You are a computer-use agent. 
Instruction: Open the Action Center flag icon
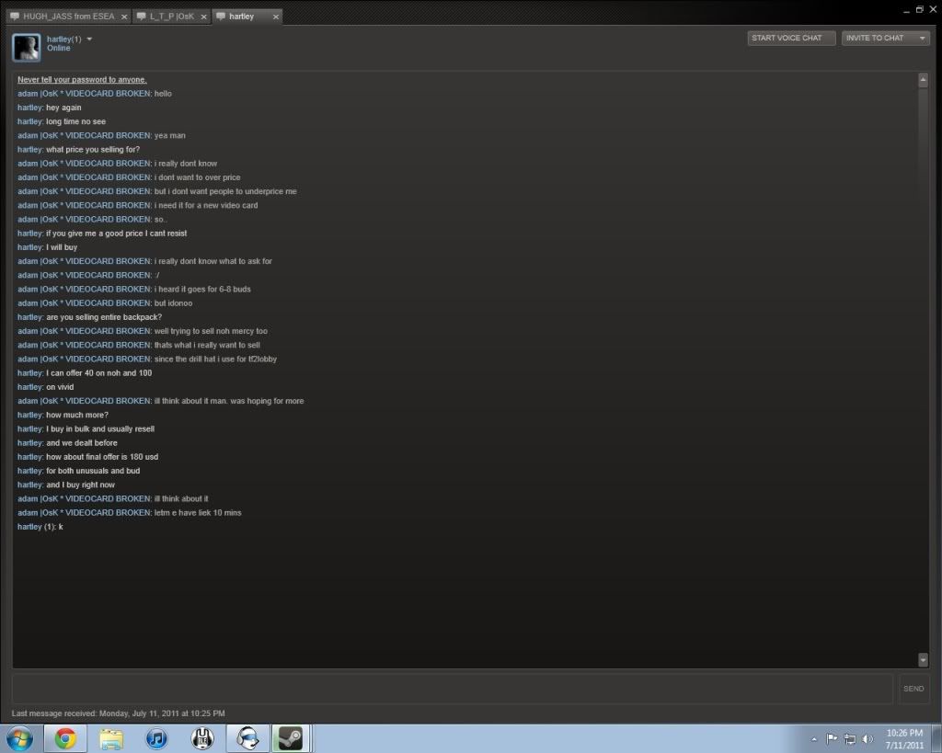click(832, 738)
